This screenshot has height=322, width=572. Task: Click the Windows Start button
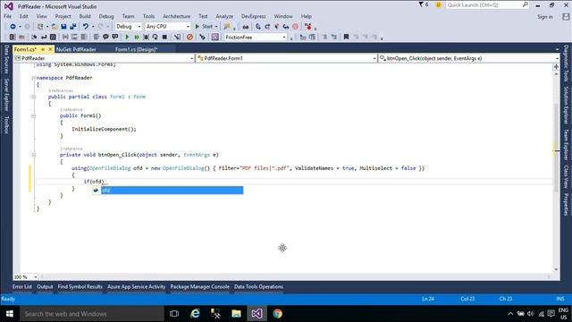(x=10, y=314)
